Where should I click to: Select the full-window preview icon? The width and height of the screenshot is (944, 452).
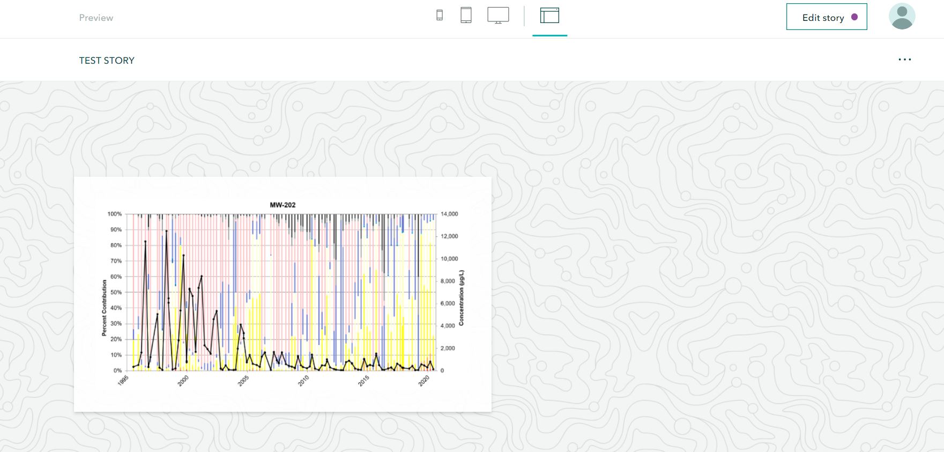(x=549, y=15)
